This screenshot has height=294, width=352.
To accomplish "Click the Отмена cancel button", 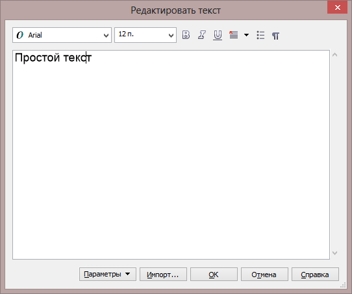I will pyautogui.click(x=264, y=274).
